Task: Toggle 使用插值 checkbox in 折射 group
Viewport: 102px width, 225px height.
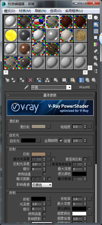Action: (x=44, y=214)
